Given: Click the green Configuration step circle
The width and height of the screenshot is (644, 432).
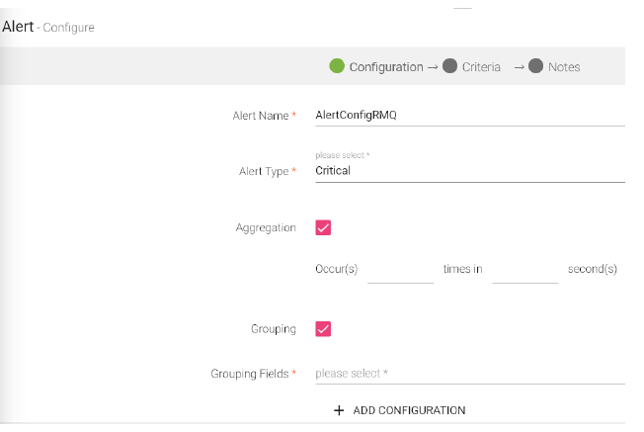Looking at the screenshot, I should [x=337, y=66].
